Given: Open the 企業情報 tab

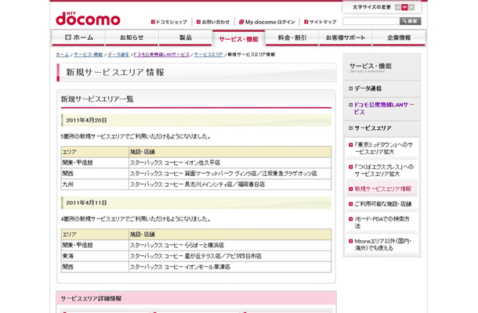Looking at the screenshot, I should pos(399,38).
